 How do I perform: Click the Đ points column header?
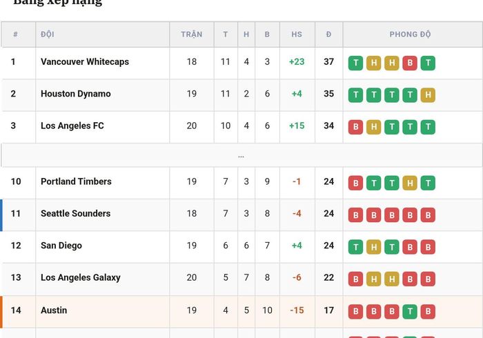tap(328, 34)
